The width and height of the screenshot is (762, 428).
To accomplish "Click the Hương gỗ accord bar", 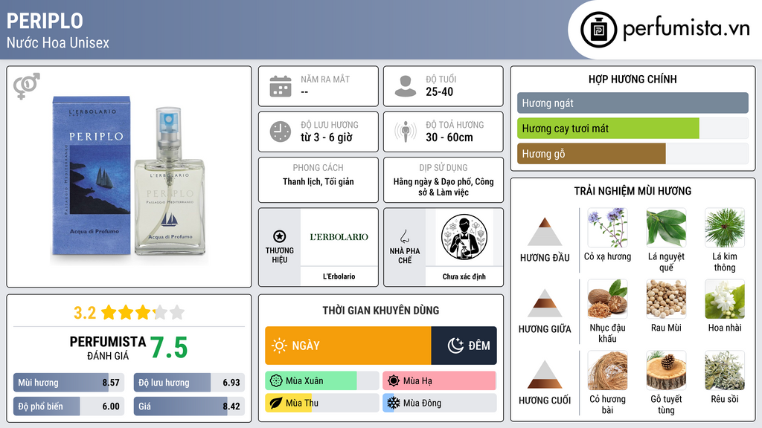I will (633, 153).
